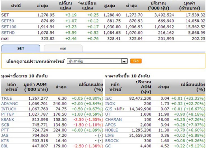Click the SET index row name
Image resolution: width=206 pixels, height=148 pixels.
tap(5, 15)
